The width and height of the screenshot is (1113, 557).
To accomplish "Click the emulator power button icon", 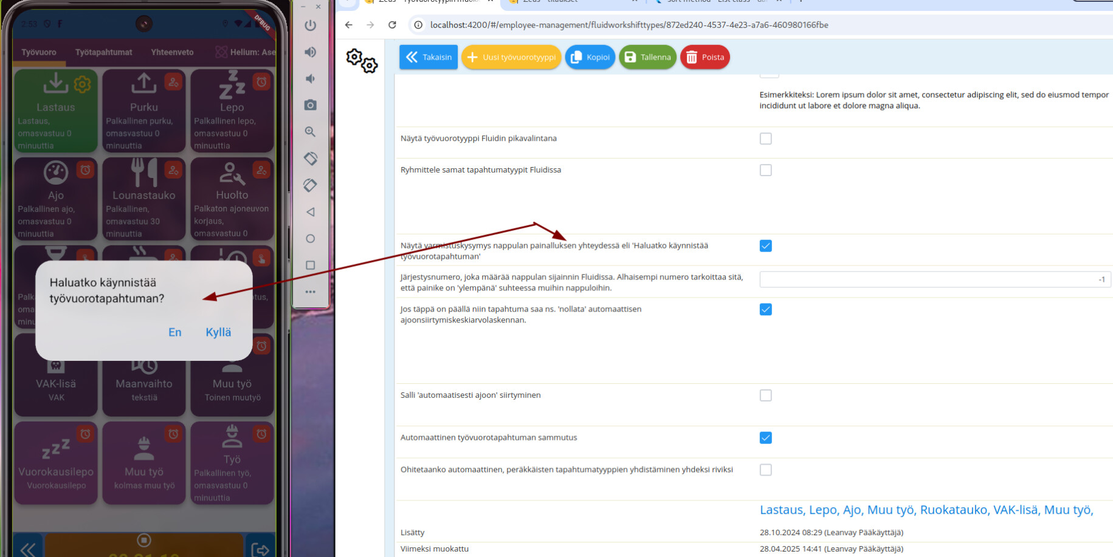I will [x=310, y=26].
